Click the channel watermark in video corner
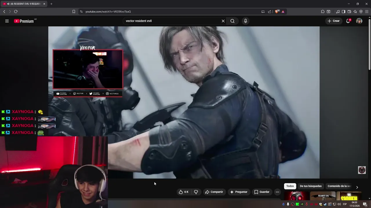Viewport: 371px width, 208px height. [x=362, y=170]
